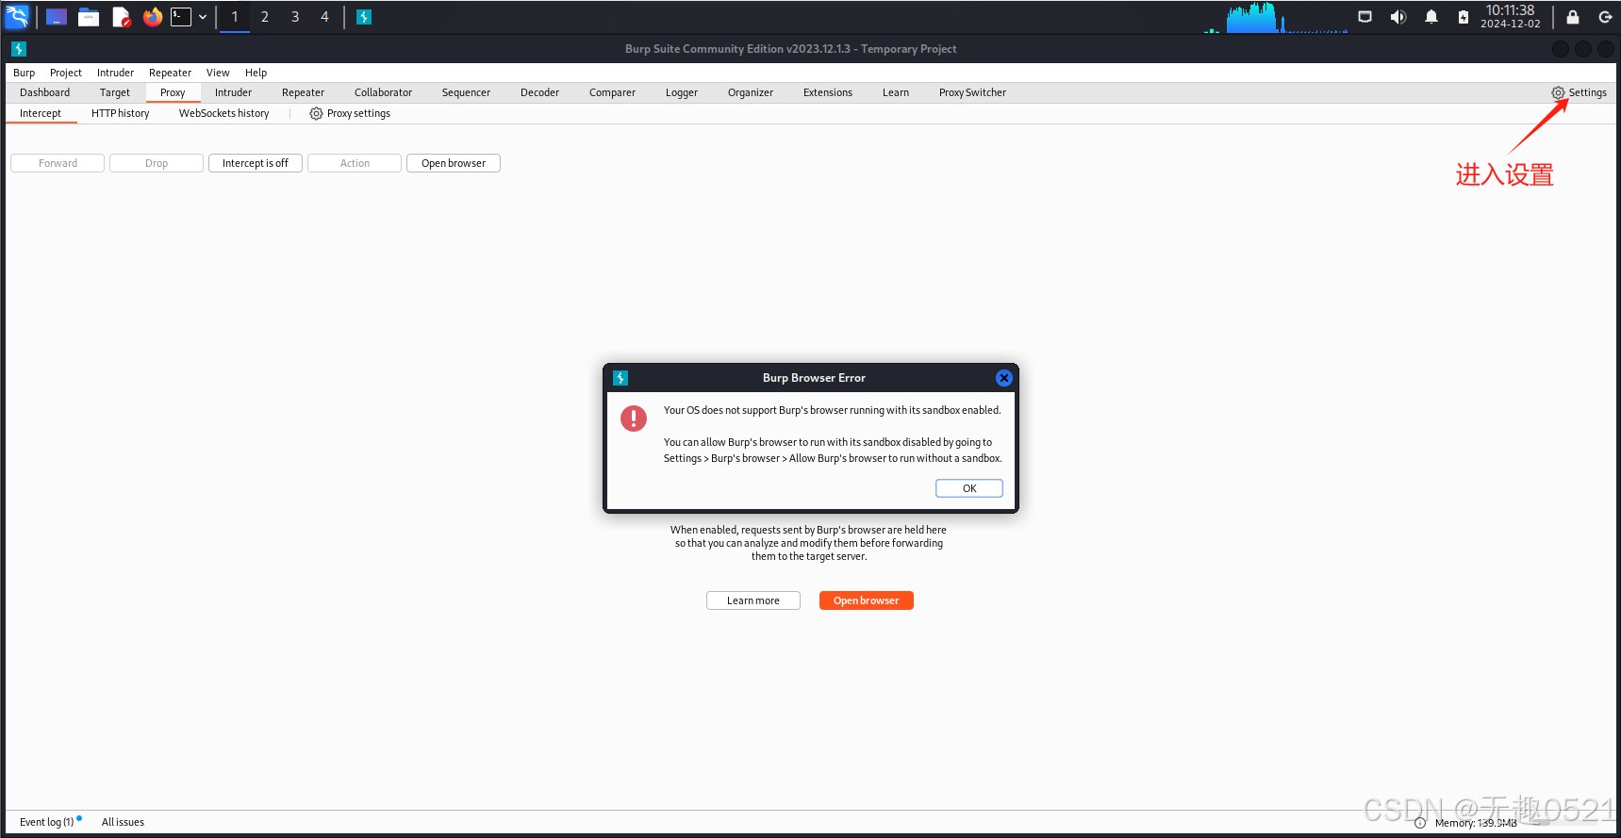This screenshot has height=838, width=1621.
Task: Click OK in the error dialog
Action: 969,488
